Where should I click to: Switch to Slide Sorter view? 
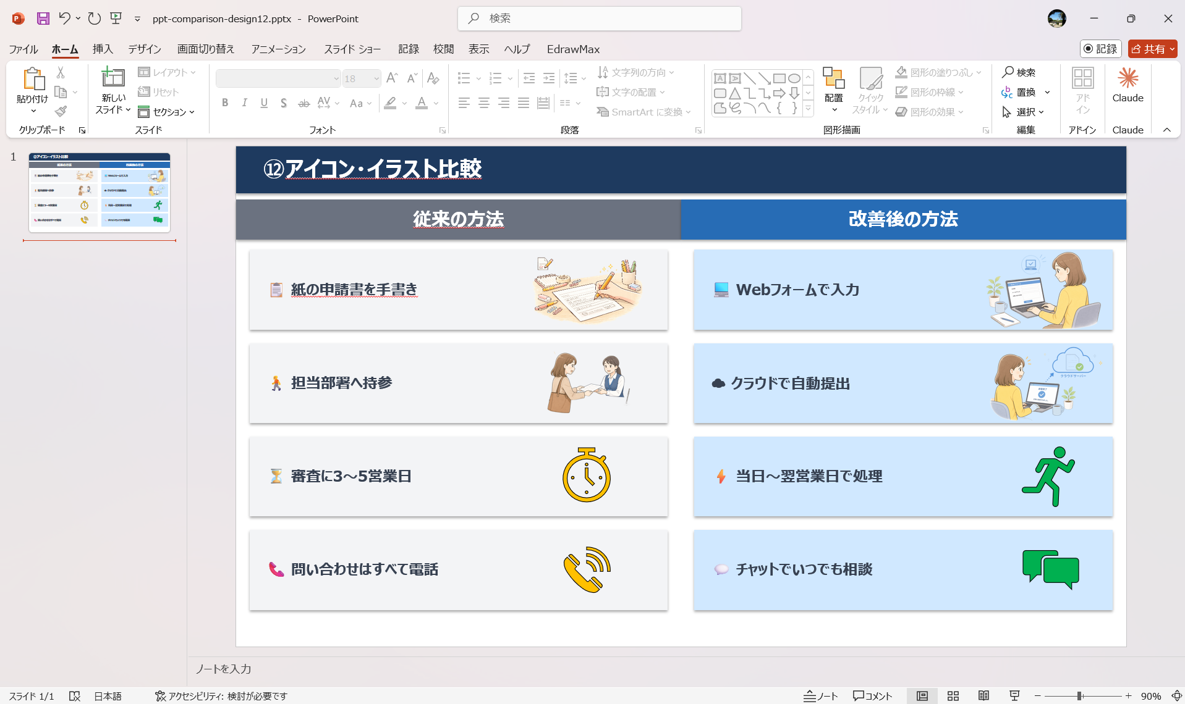[953, 696]
